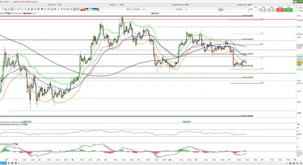Open the trading settings wrench icon
Viewport: 303px width, 165px height.
[x=251, y=9]
